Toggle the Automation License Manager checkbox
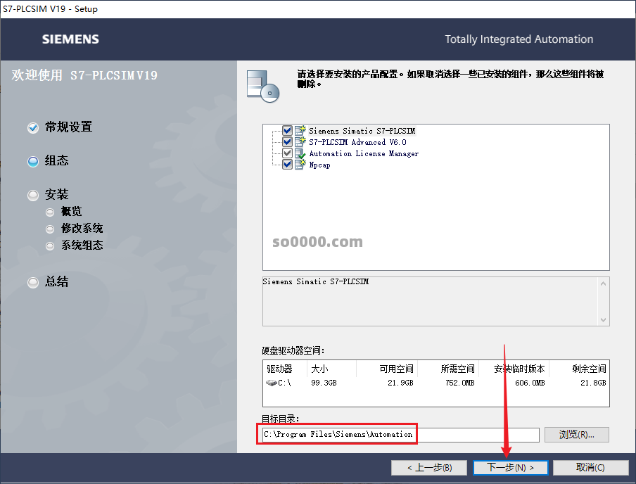 click(x=287, y=153)
